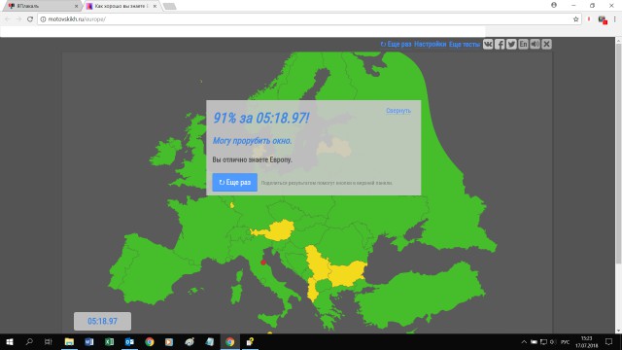The image size is (622, 350).
Task: Switch language with the En icon
Action: pos(523,44)
